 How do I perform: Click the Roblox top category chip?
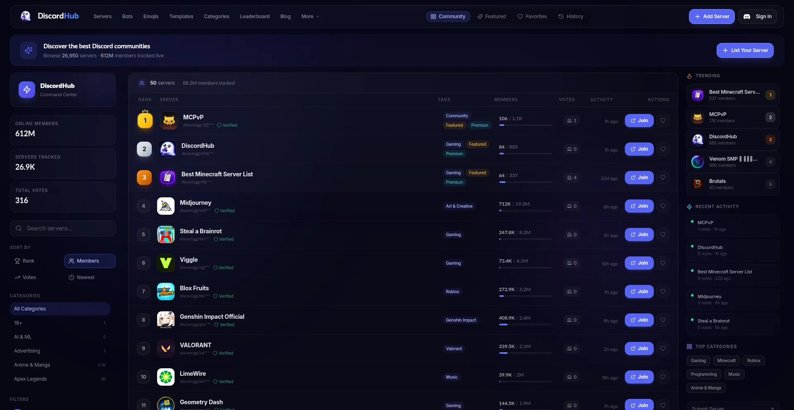tap(753, 360)
